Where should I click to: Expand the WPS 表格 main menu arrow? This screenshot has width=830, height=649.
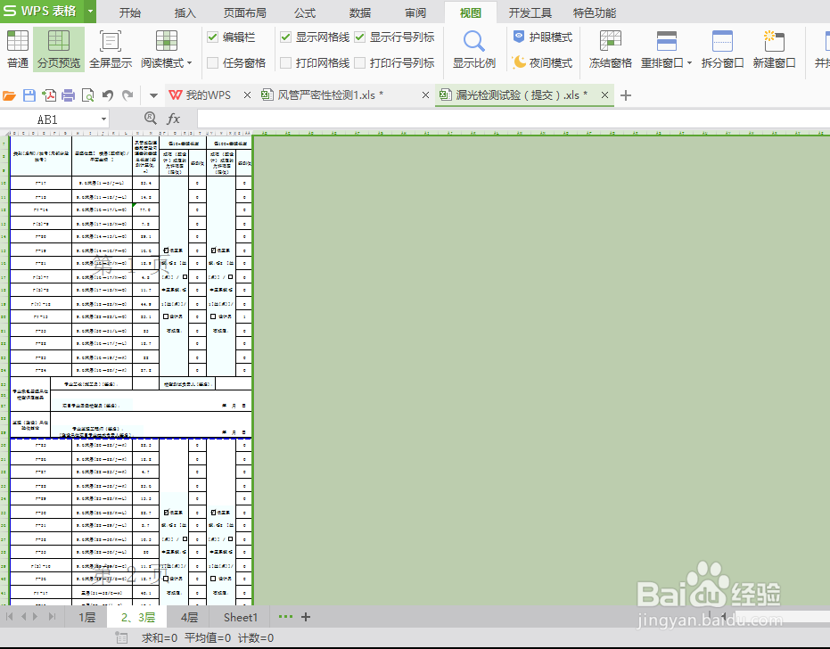pos(92,12)
